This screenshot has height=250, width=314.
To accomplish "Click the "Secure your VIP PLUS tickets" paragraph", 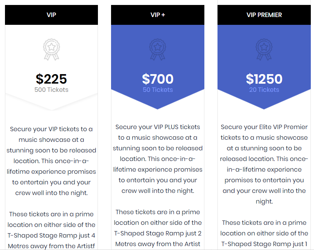I will coord(158,159).
